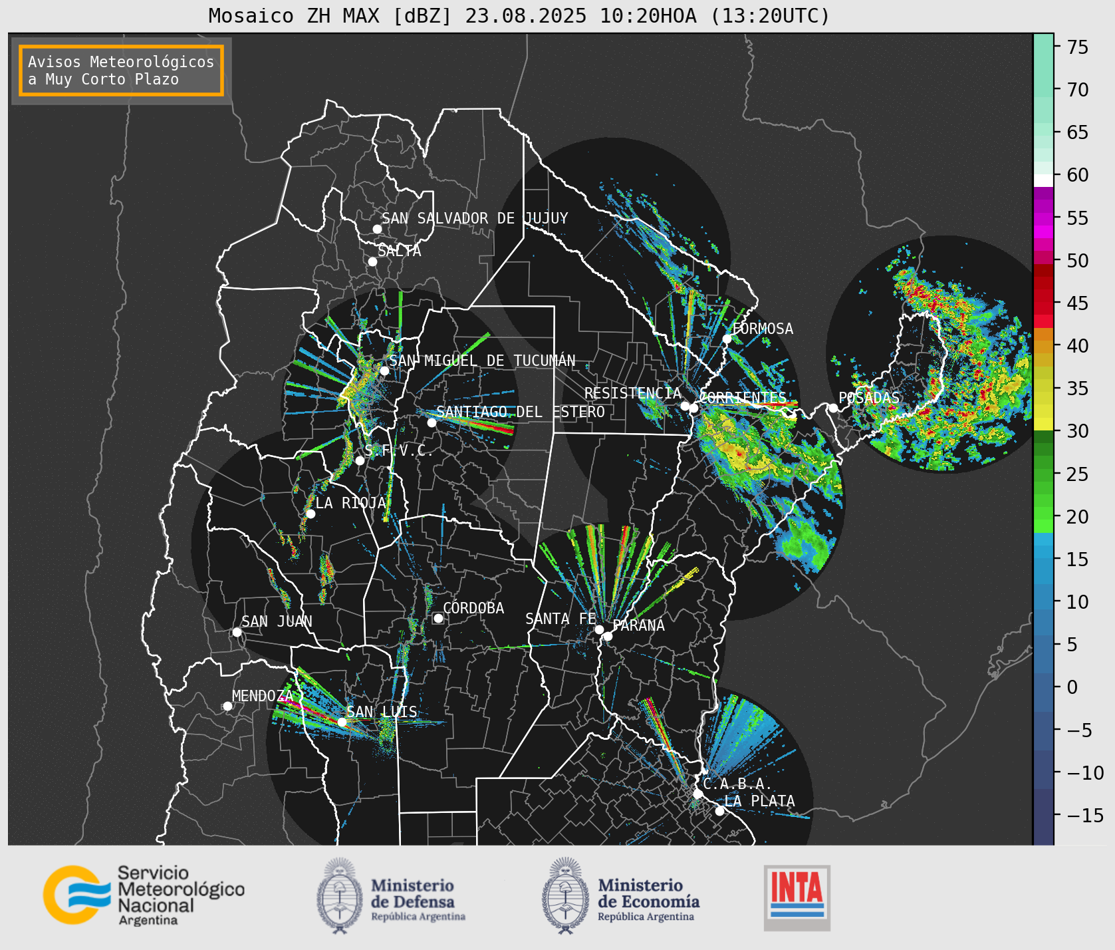The height and width of the screenshot is (950, 1115).
Task: Click the La Rioja city marker
Action: (310, 514)
